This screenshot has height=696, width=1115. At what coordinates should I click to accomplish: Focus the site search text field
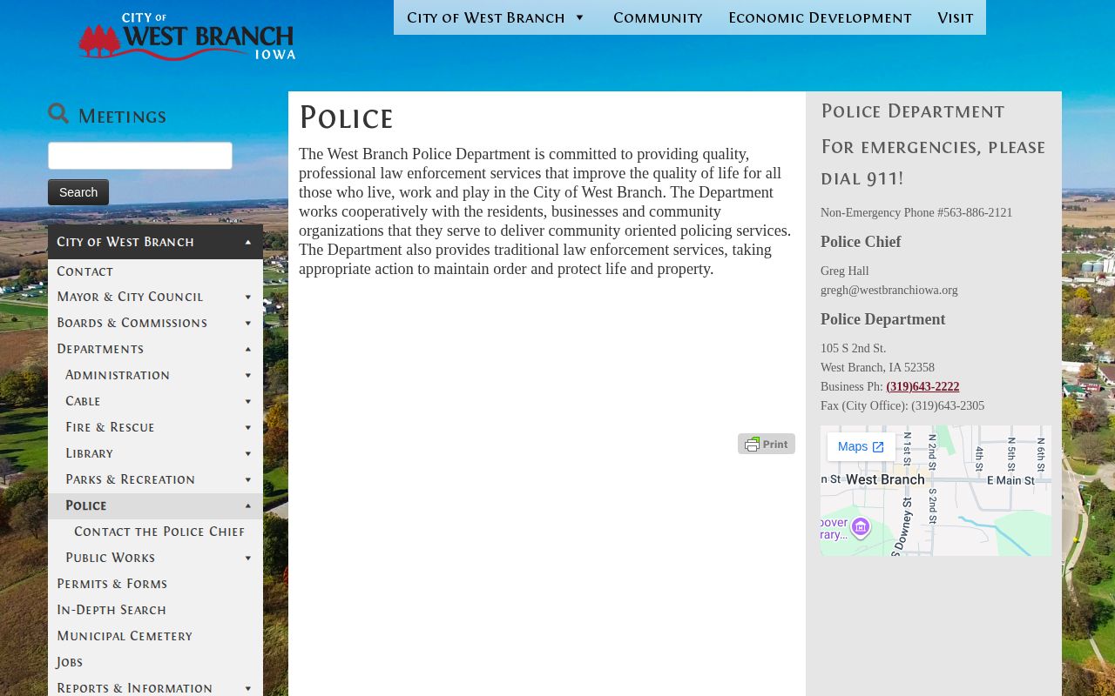(x=140, y=156)
